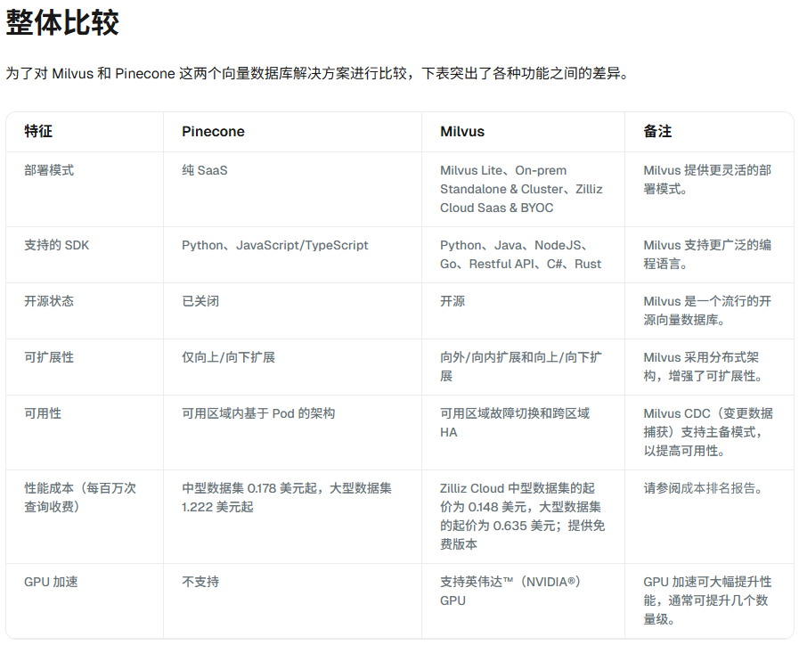Viewport: 799px width, 645px height.
Task: Select the 开源状态 row label
Action: click(x=49, y=301)
